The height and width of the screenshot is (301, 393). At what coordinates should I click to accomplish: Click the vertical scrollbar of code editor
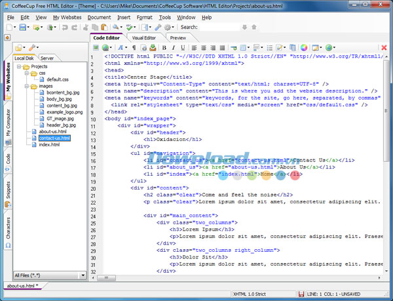coord(386,110)
